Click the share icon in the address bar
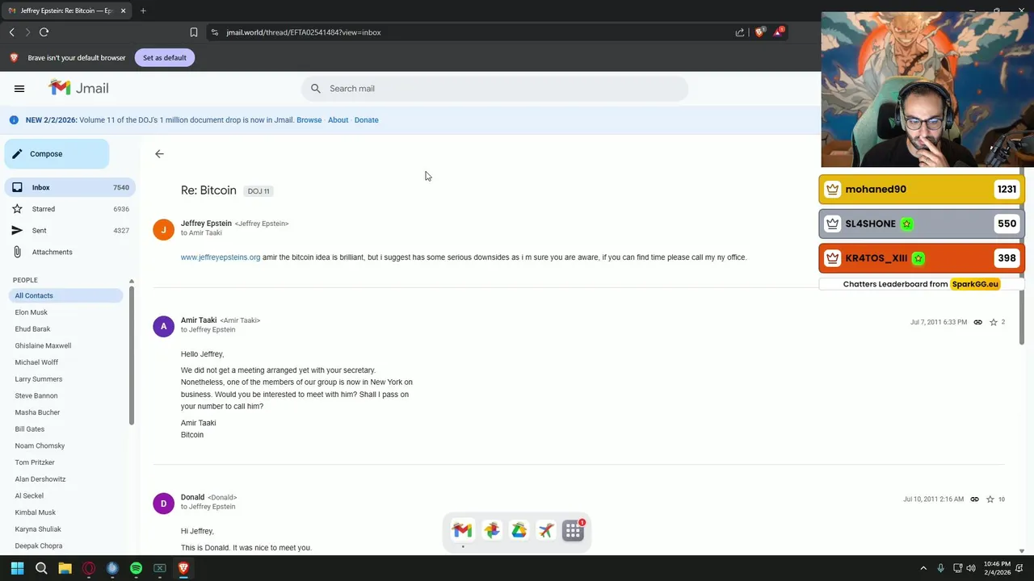This screenshot has height=581, width=1034. pos(740,32)
